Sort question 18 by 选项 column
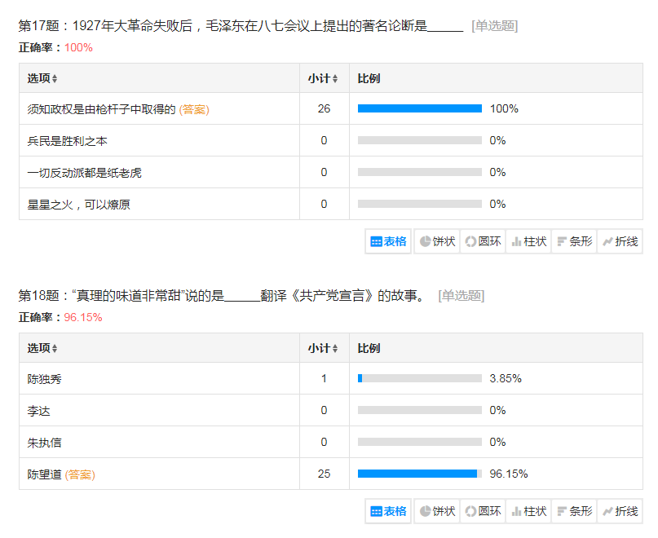The width and height of the screenshot is (658, 538). click(42, 348)
